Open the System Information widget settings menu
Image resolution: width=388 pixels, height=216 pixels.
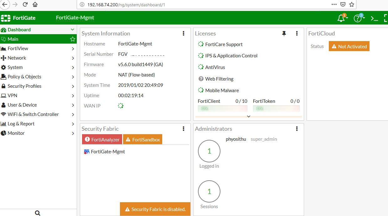pyautogui.click(x=184, y=33)
